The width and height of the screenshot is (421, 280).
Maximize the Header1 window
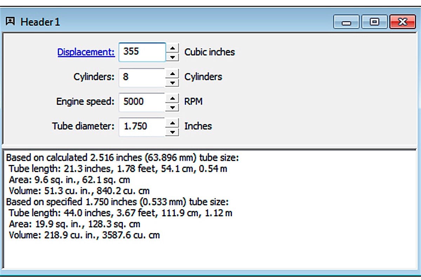(374, 22)
